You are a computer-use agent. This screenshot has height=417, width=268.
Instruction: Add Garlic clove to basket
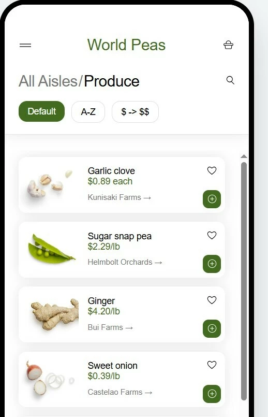point(212,199)
